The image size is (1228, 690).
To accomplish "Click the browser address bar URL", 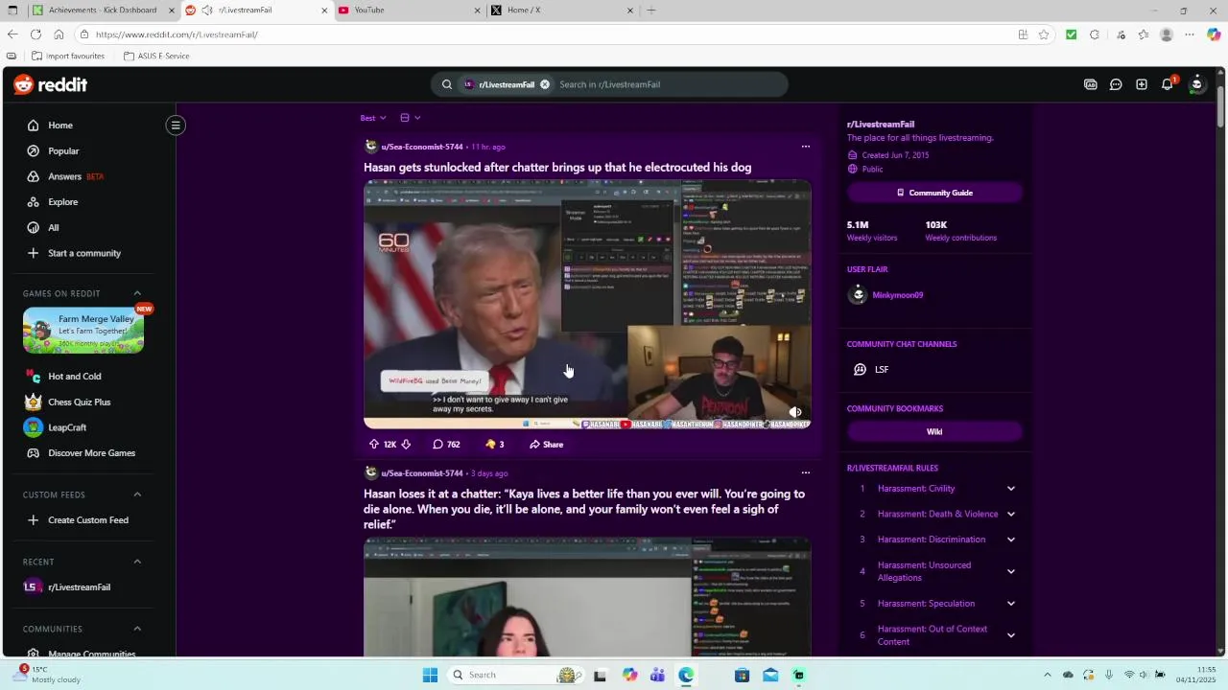I will tap(177, 34).
